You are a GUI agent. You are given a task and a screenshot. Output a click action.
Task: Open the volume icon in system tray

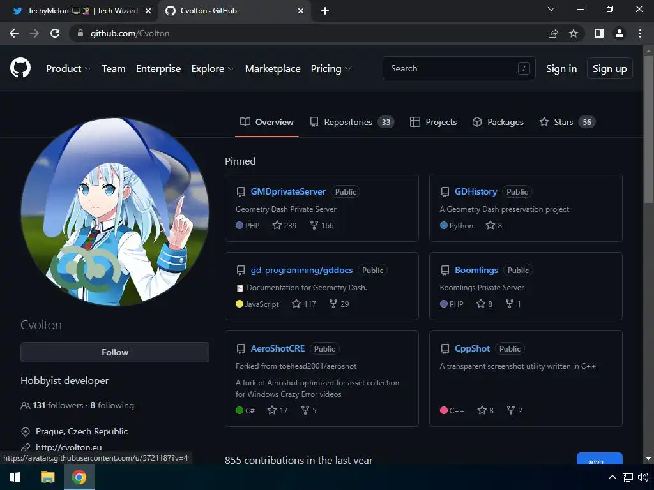tap(643, 477)
